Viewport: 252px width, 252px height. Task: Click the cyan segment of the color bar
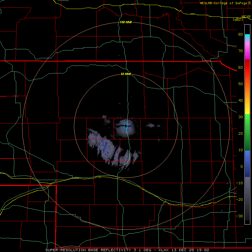247,37
